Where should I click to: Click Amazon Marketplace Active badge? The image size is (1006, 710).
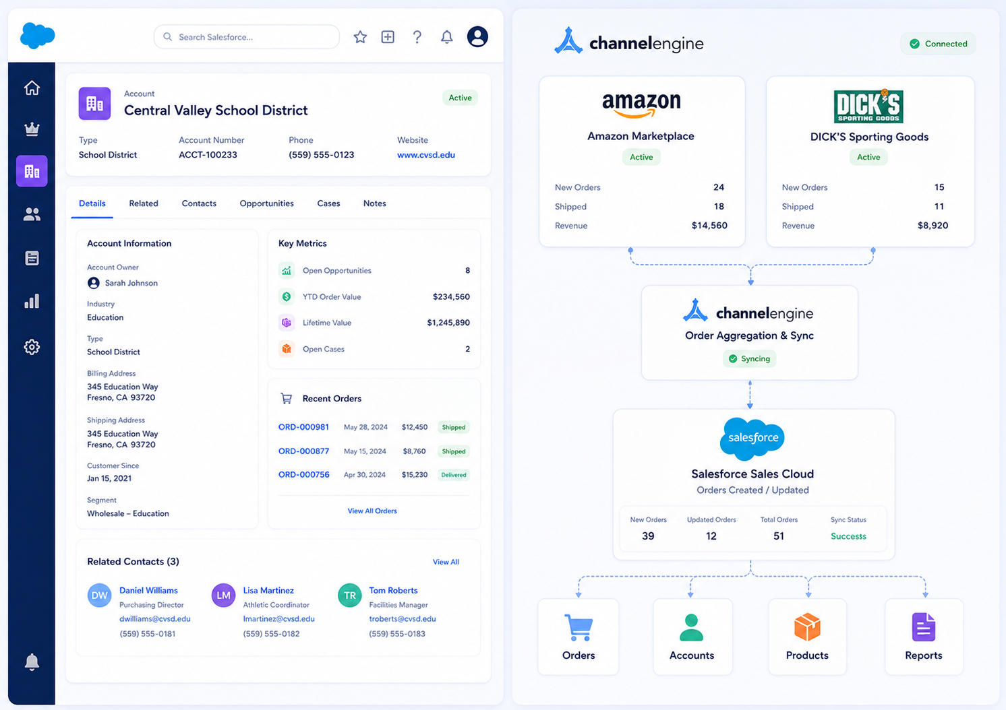point(641,157)
